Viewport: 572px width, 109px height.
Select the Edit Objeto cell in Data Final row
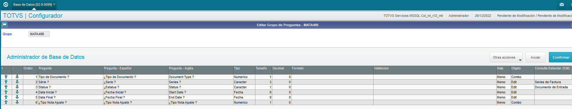point(523,97)
